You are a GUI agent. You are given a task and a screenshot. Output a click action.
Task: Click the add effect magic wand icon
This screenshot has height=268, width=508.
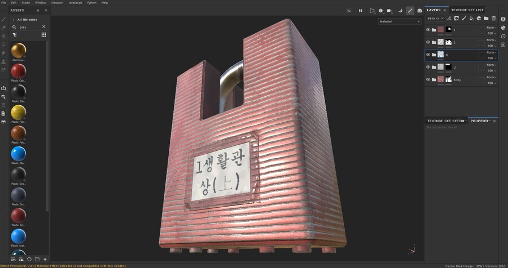point(449,19)
